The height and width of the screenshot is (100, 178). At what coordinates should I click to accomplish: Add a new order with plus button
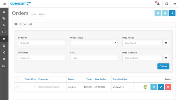tap(172, 13)
